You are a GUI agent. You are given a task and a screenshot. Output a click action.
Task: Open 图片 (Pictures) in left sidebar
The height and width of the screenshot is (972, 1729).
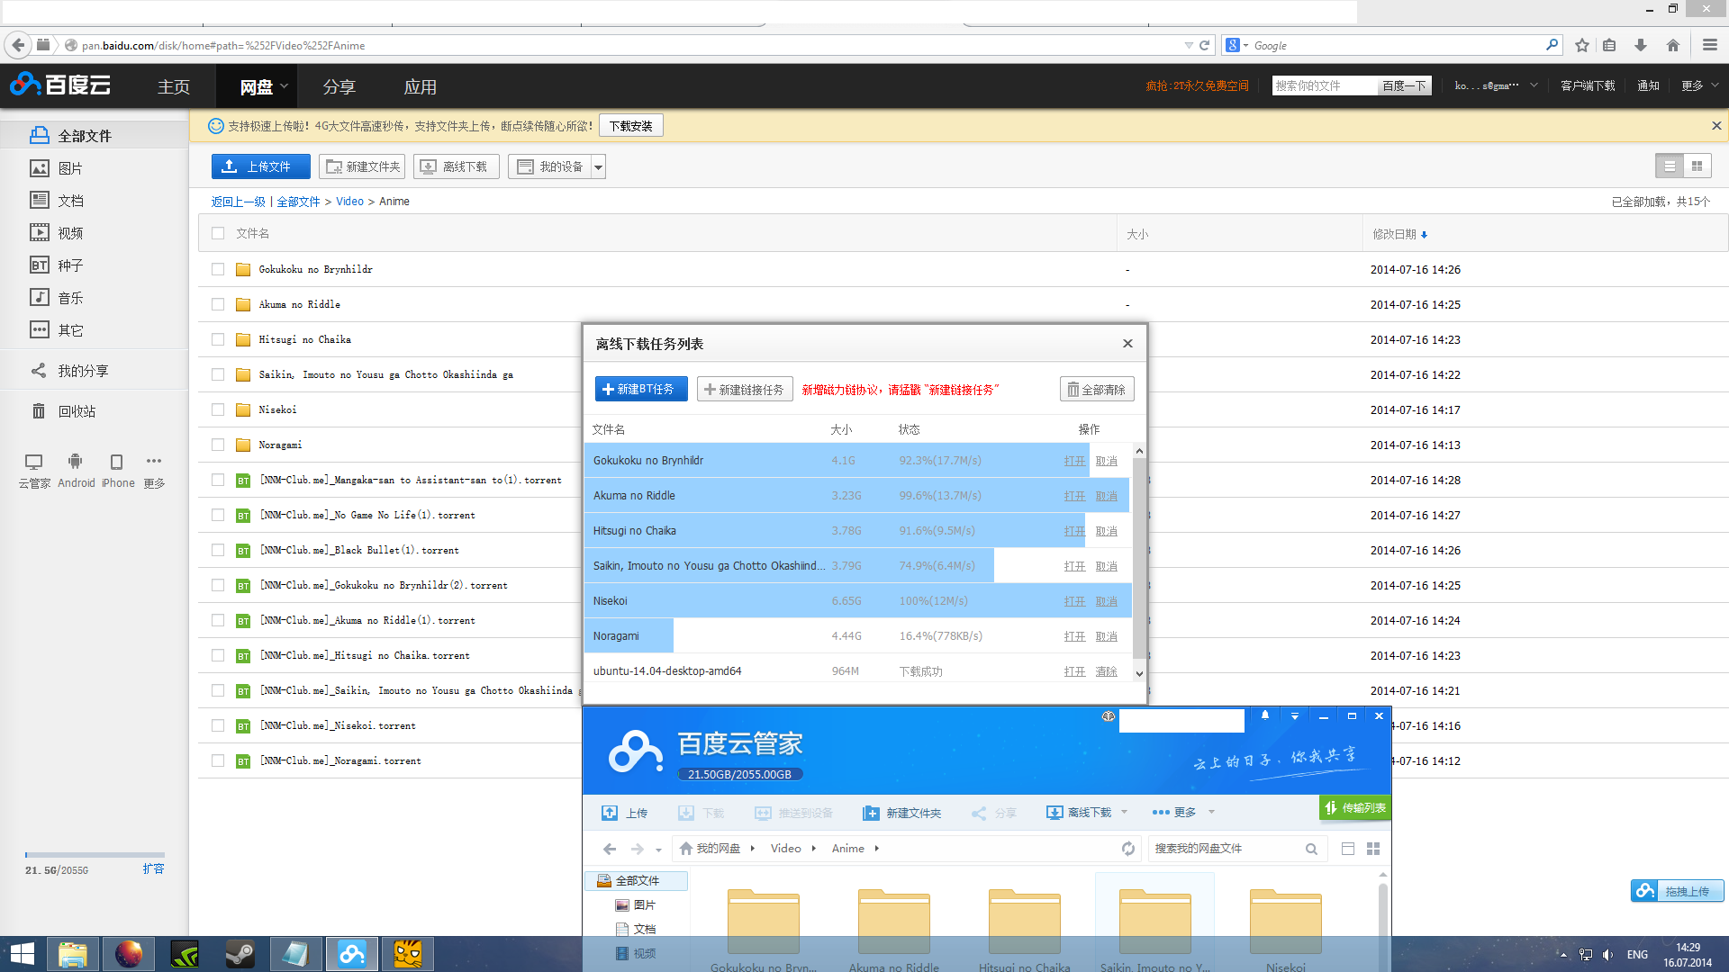57,168
